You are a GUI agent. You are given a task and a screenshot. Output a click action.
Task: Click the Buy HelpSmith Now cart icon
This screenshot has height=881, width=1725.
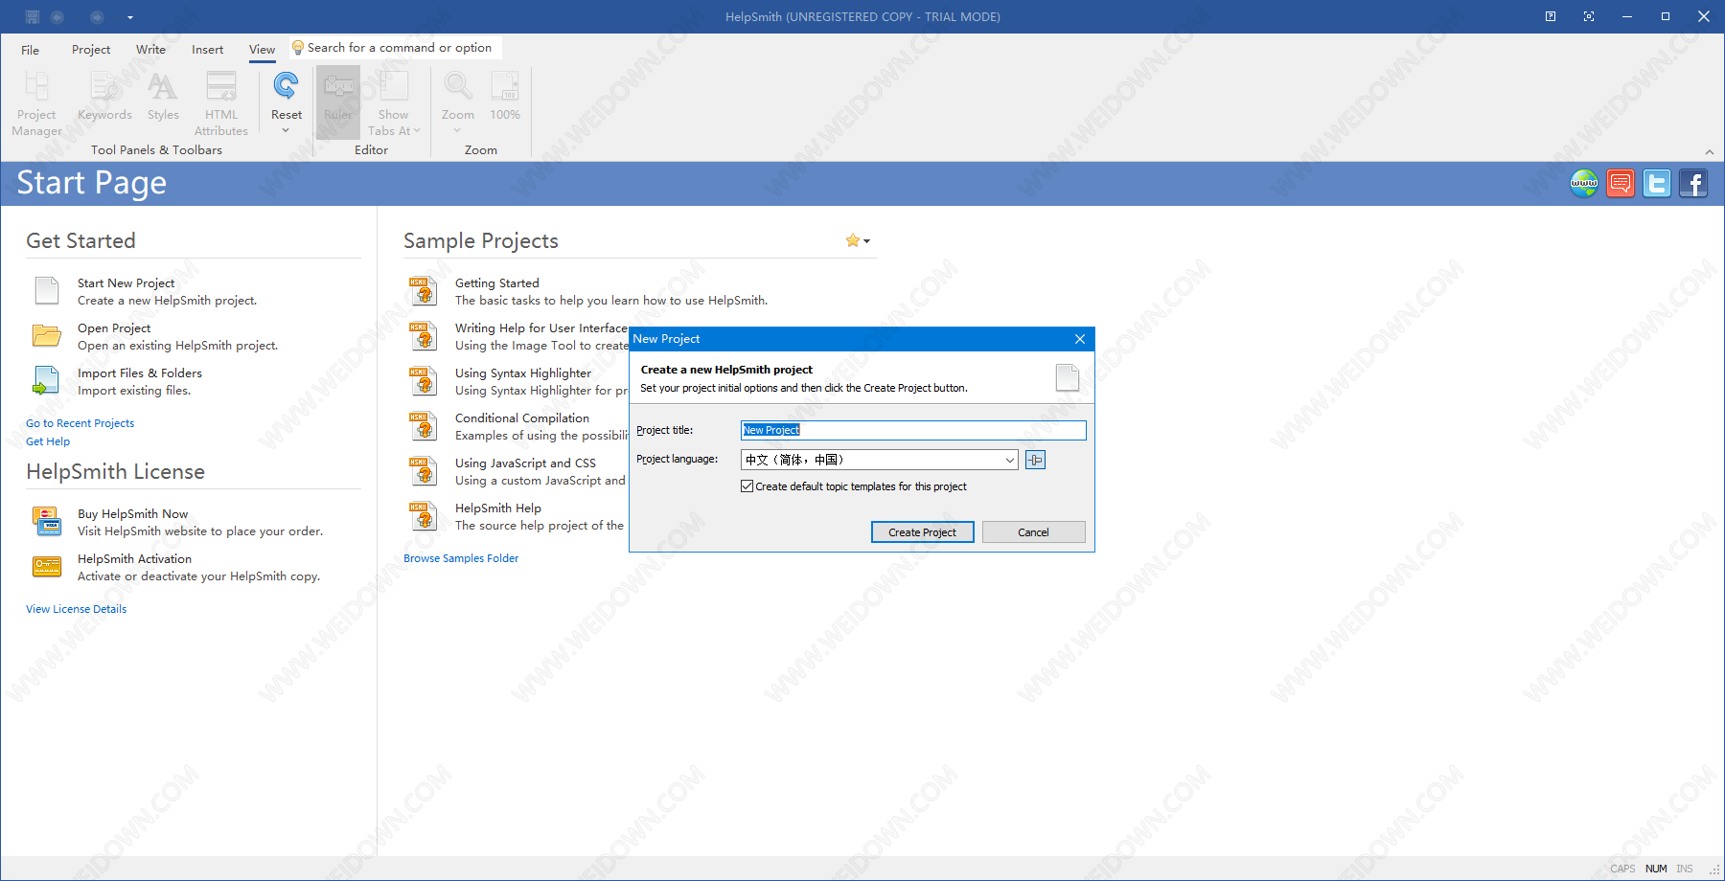click(x=47, y=522)
